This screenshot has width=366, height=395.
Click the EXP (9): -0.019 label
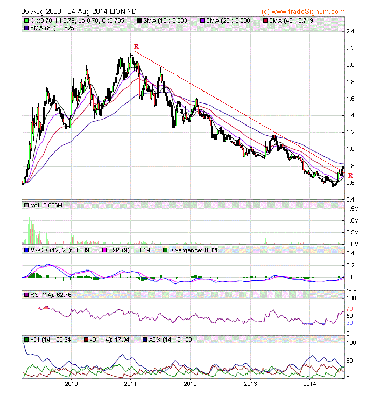[129, 251]
